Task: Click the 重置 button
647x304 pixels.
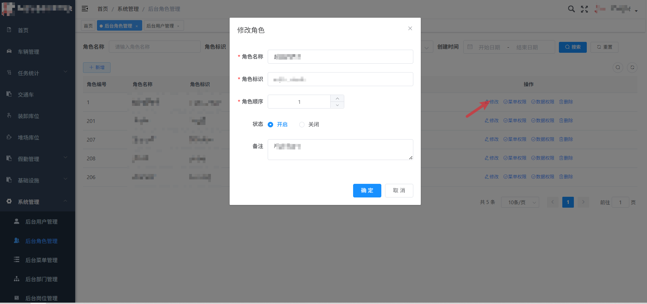Action: pos(604,47)
